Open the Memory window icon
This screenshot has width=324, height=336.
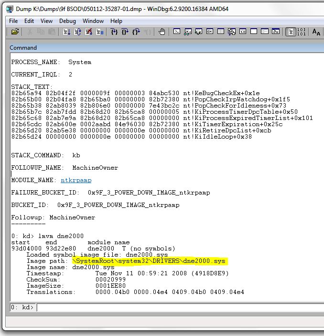(221, 32)
